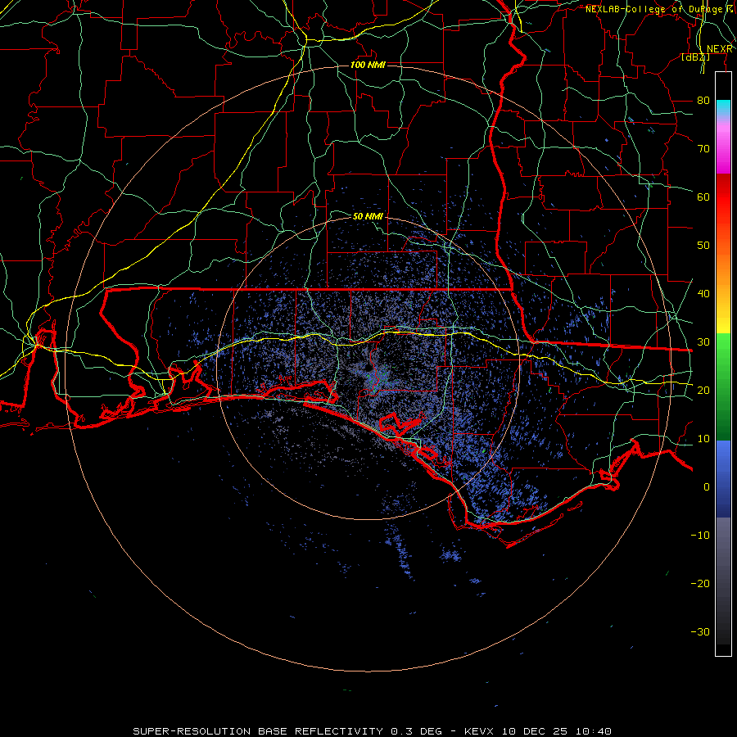Click the 70 value on the dBZ scale
The image size is (737, 737).
[x=703, y=149]
